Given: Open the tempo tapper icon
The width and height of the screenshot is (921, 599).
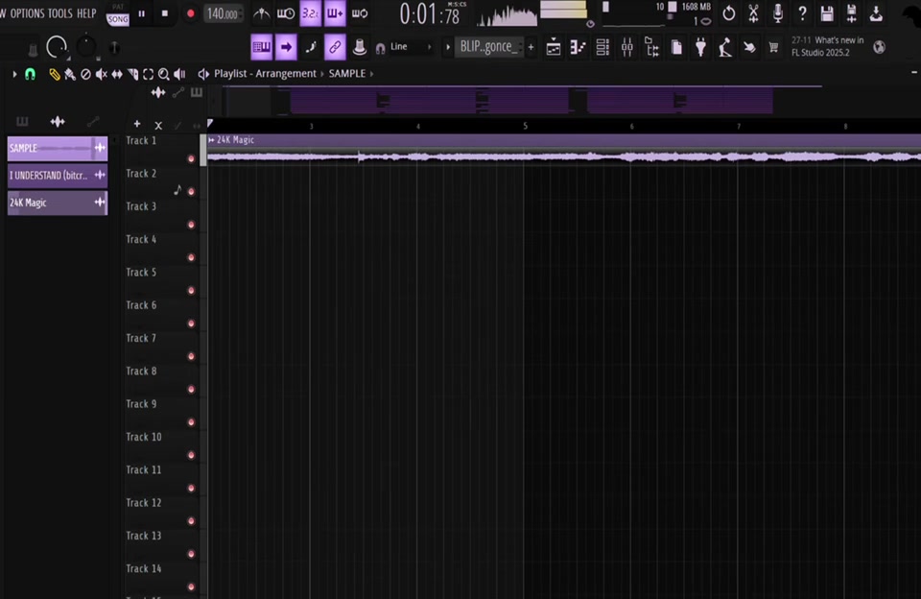Looking at the screenshot, I should click(x=725, y=48).
